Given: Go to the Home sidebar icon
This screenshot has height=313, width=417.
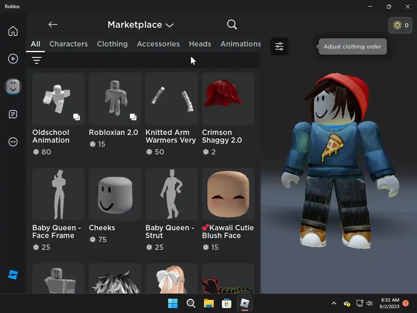Looking at the screenshot, I should 13,31.
